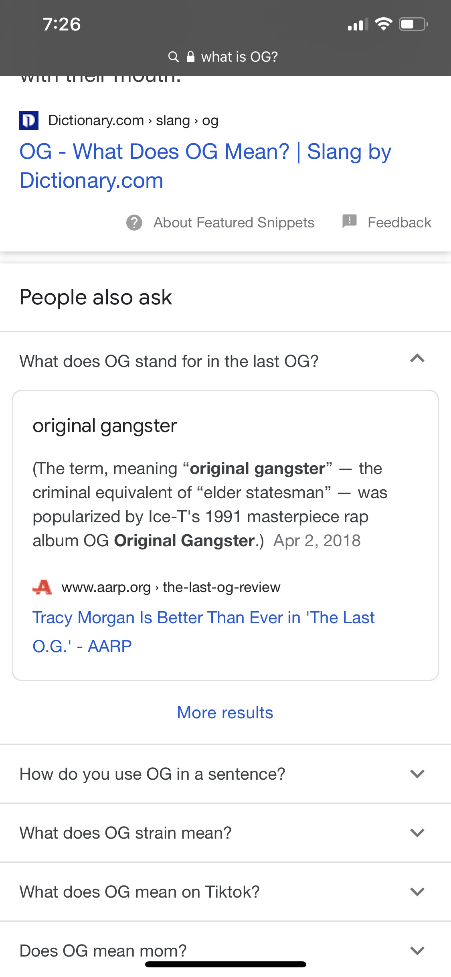
Task: Tap the lock icon beside the search query
Action: pyautogui.click(x=191, y=57)
